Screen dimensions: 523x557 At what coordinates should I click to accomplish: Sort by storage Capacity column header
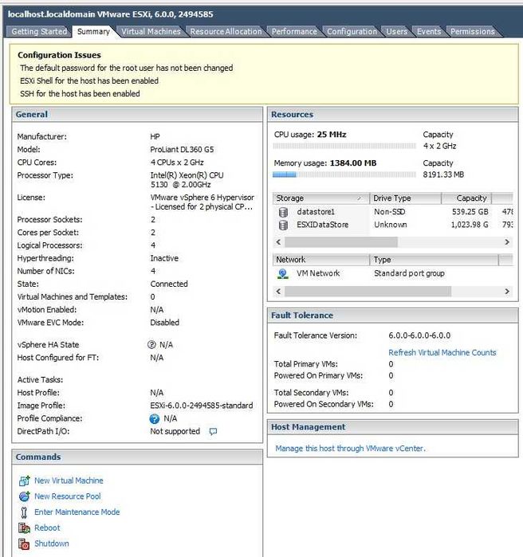click(x=466, y=198)
